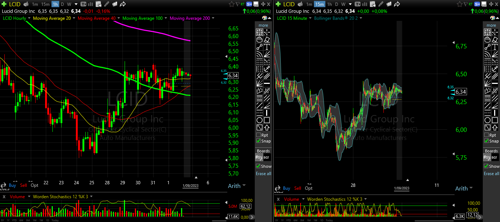Image resolution: width=500 pixels, height=222 pixels.
Task: Click Erase all in left palette
Action: pos(264,174)
